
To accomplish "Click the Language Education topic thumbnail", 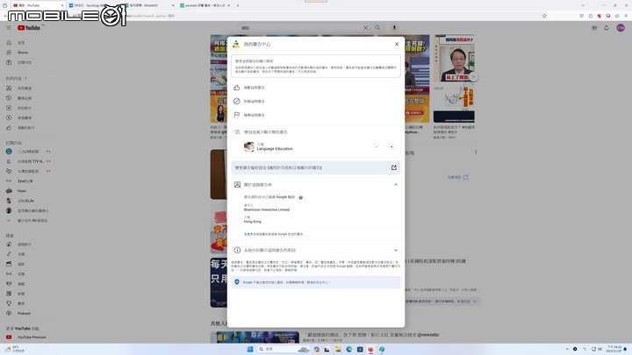I will (x=249, y=146).
